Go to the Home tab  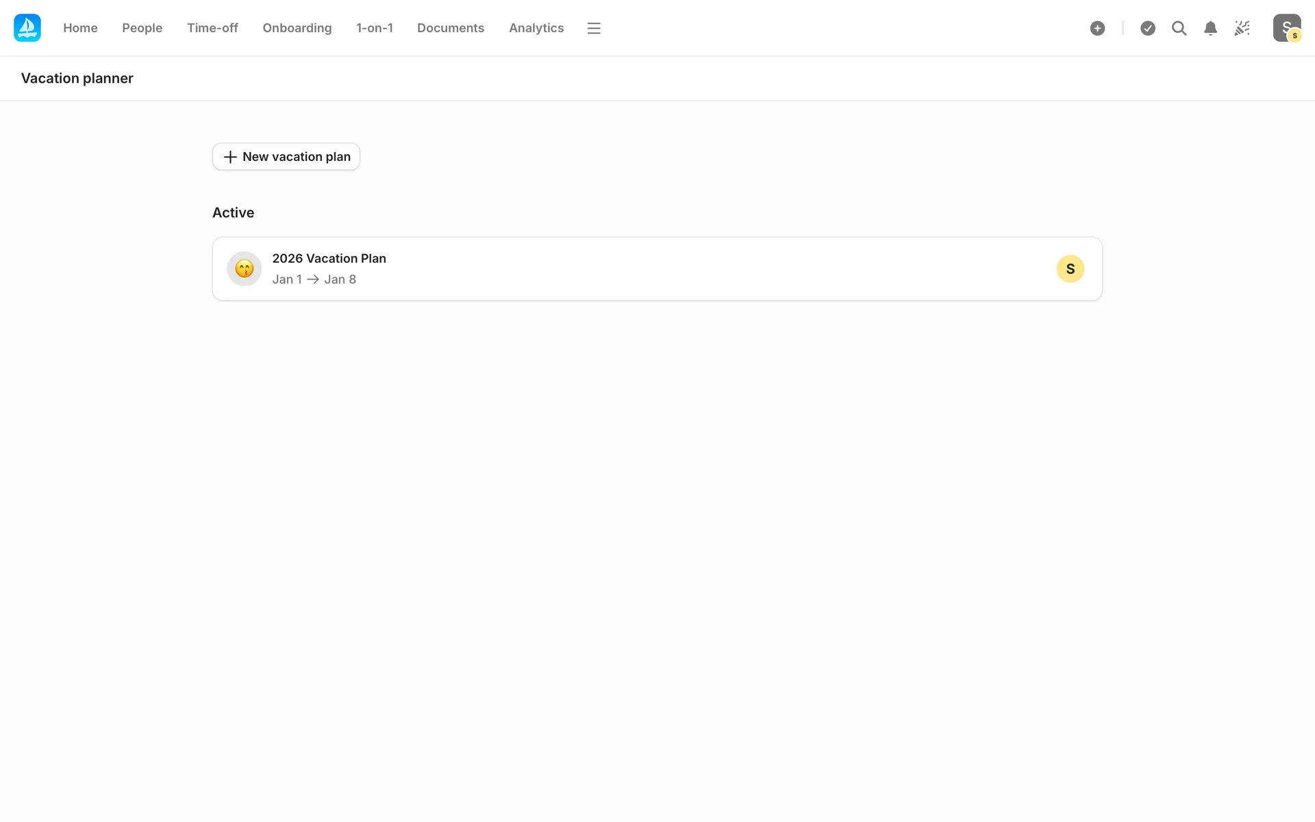[x=80, y=28]
